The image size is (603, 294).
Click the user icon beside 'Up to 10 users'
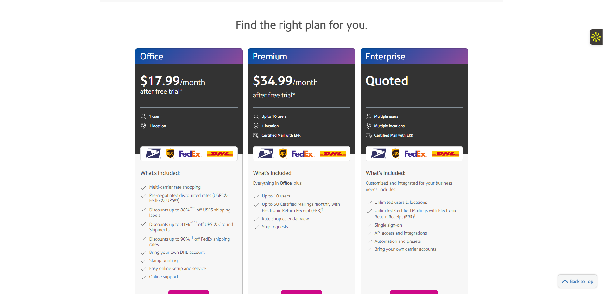256,116
